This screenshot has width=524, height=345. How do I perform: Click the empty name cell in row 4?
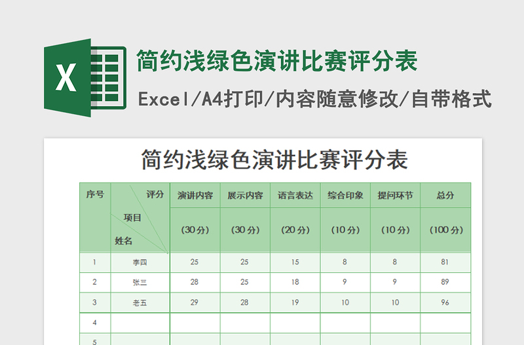click(140, 323)
